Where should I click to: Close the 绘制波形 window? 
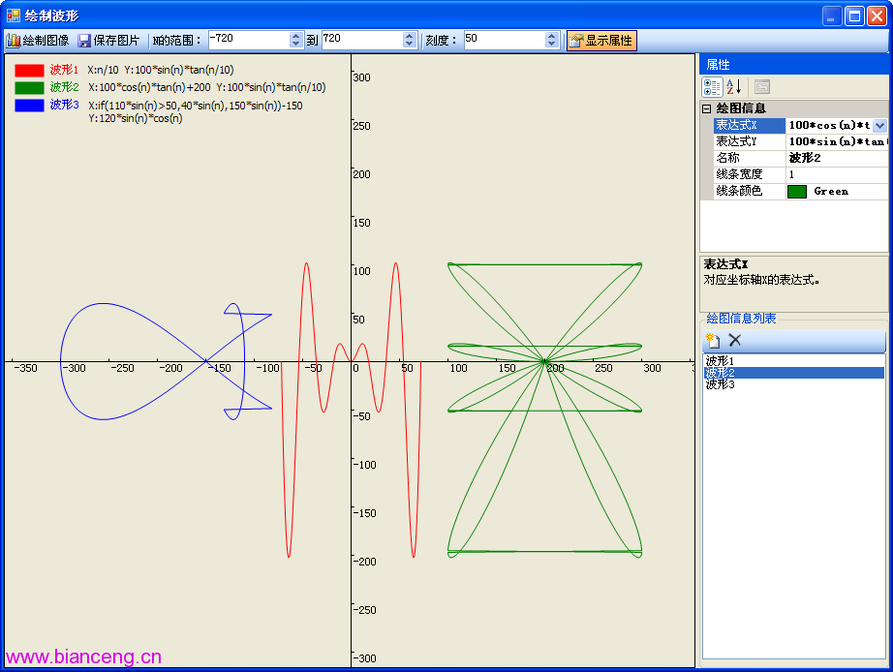(877, 15)
